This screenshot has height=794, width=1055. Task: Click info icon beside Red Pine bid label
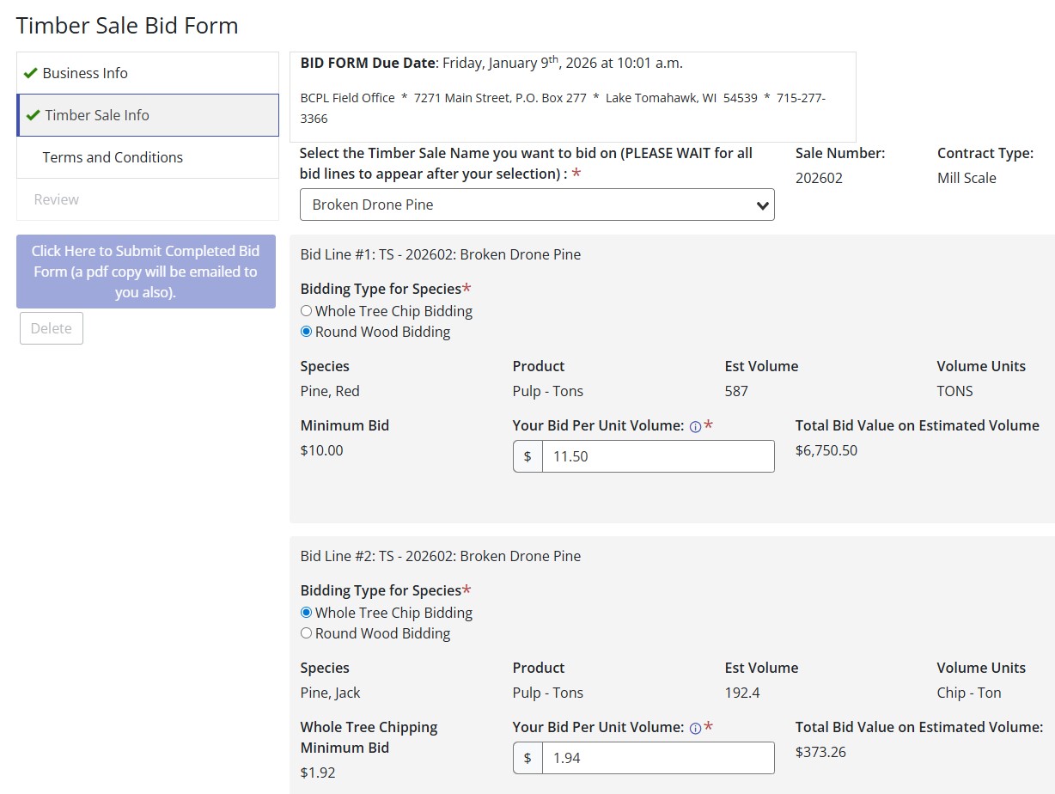[695, 426]
